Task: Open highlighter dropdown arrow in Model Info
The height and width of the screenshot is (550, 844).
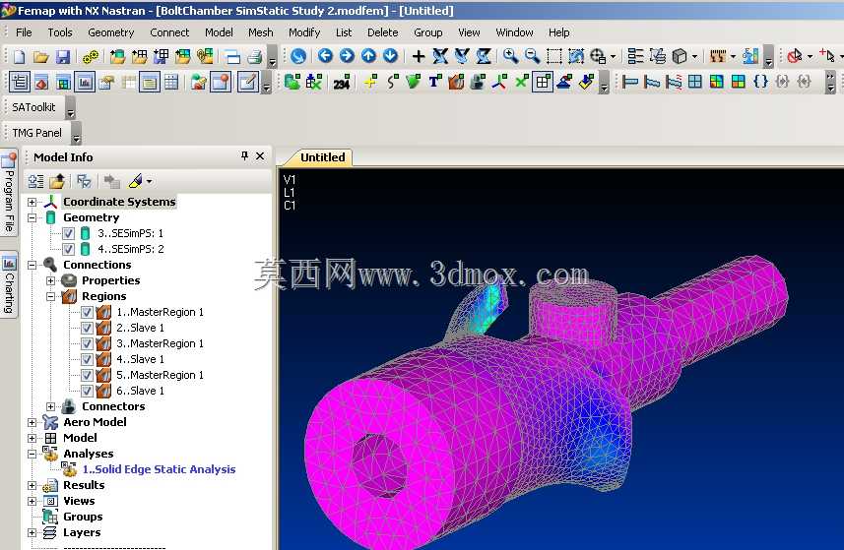Action: 149,182
